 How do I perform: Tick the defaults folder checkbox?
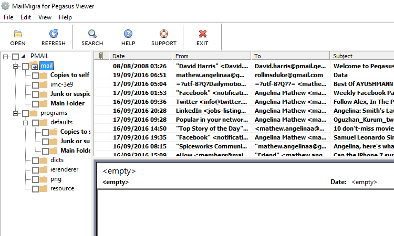pyautogui.click(x=35, y=123)
